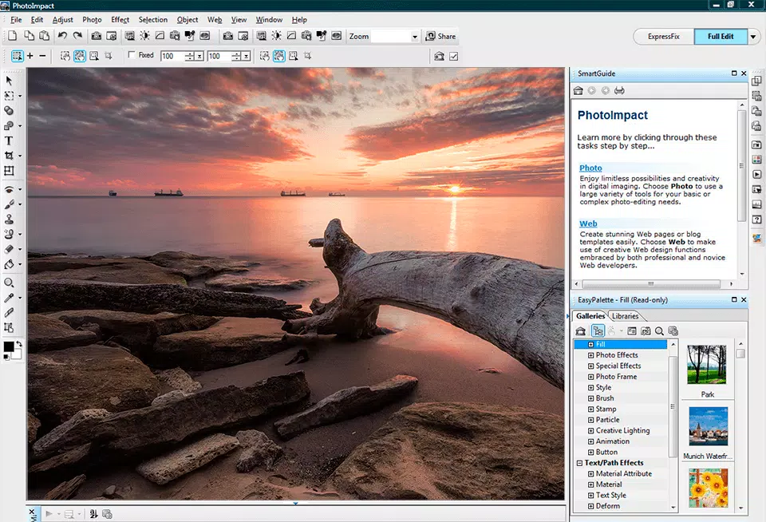Open the Web link in SmartGuide
Viewport: 766px width, 522px height.
(588, 223)
